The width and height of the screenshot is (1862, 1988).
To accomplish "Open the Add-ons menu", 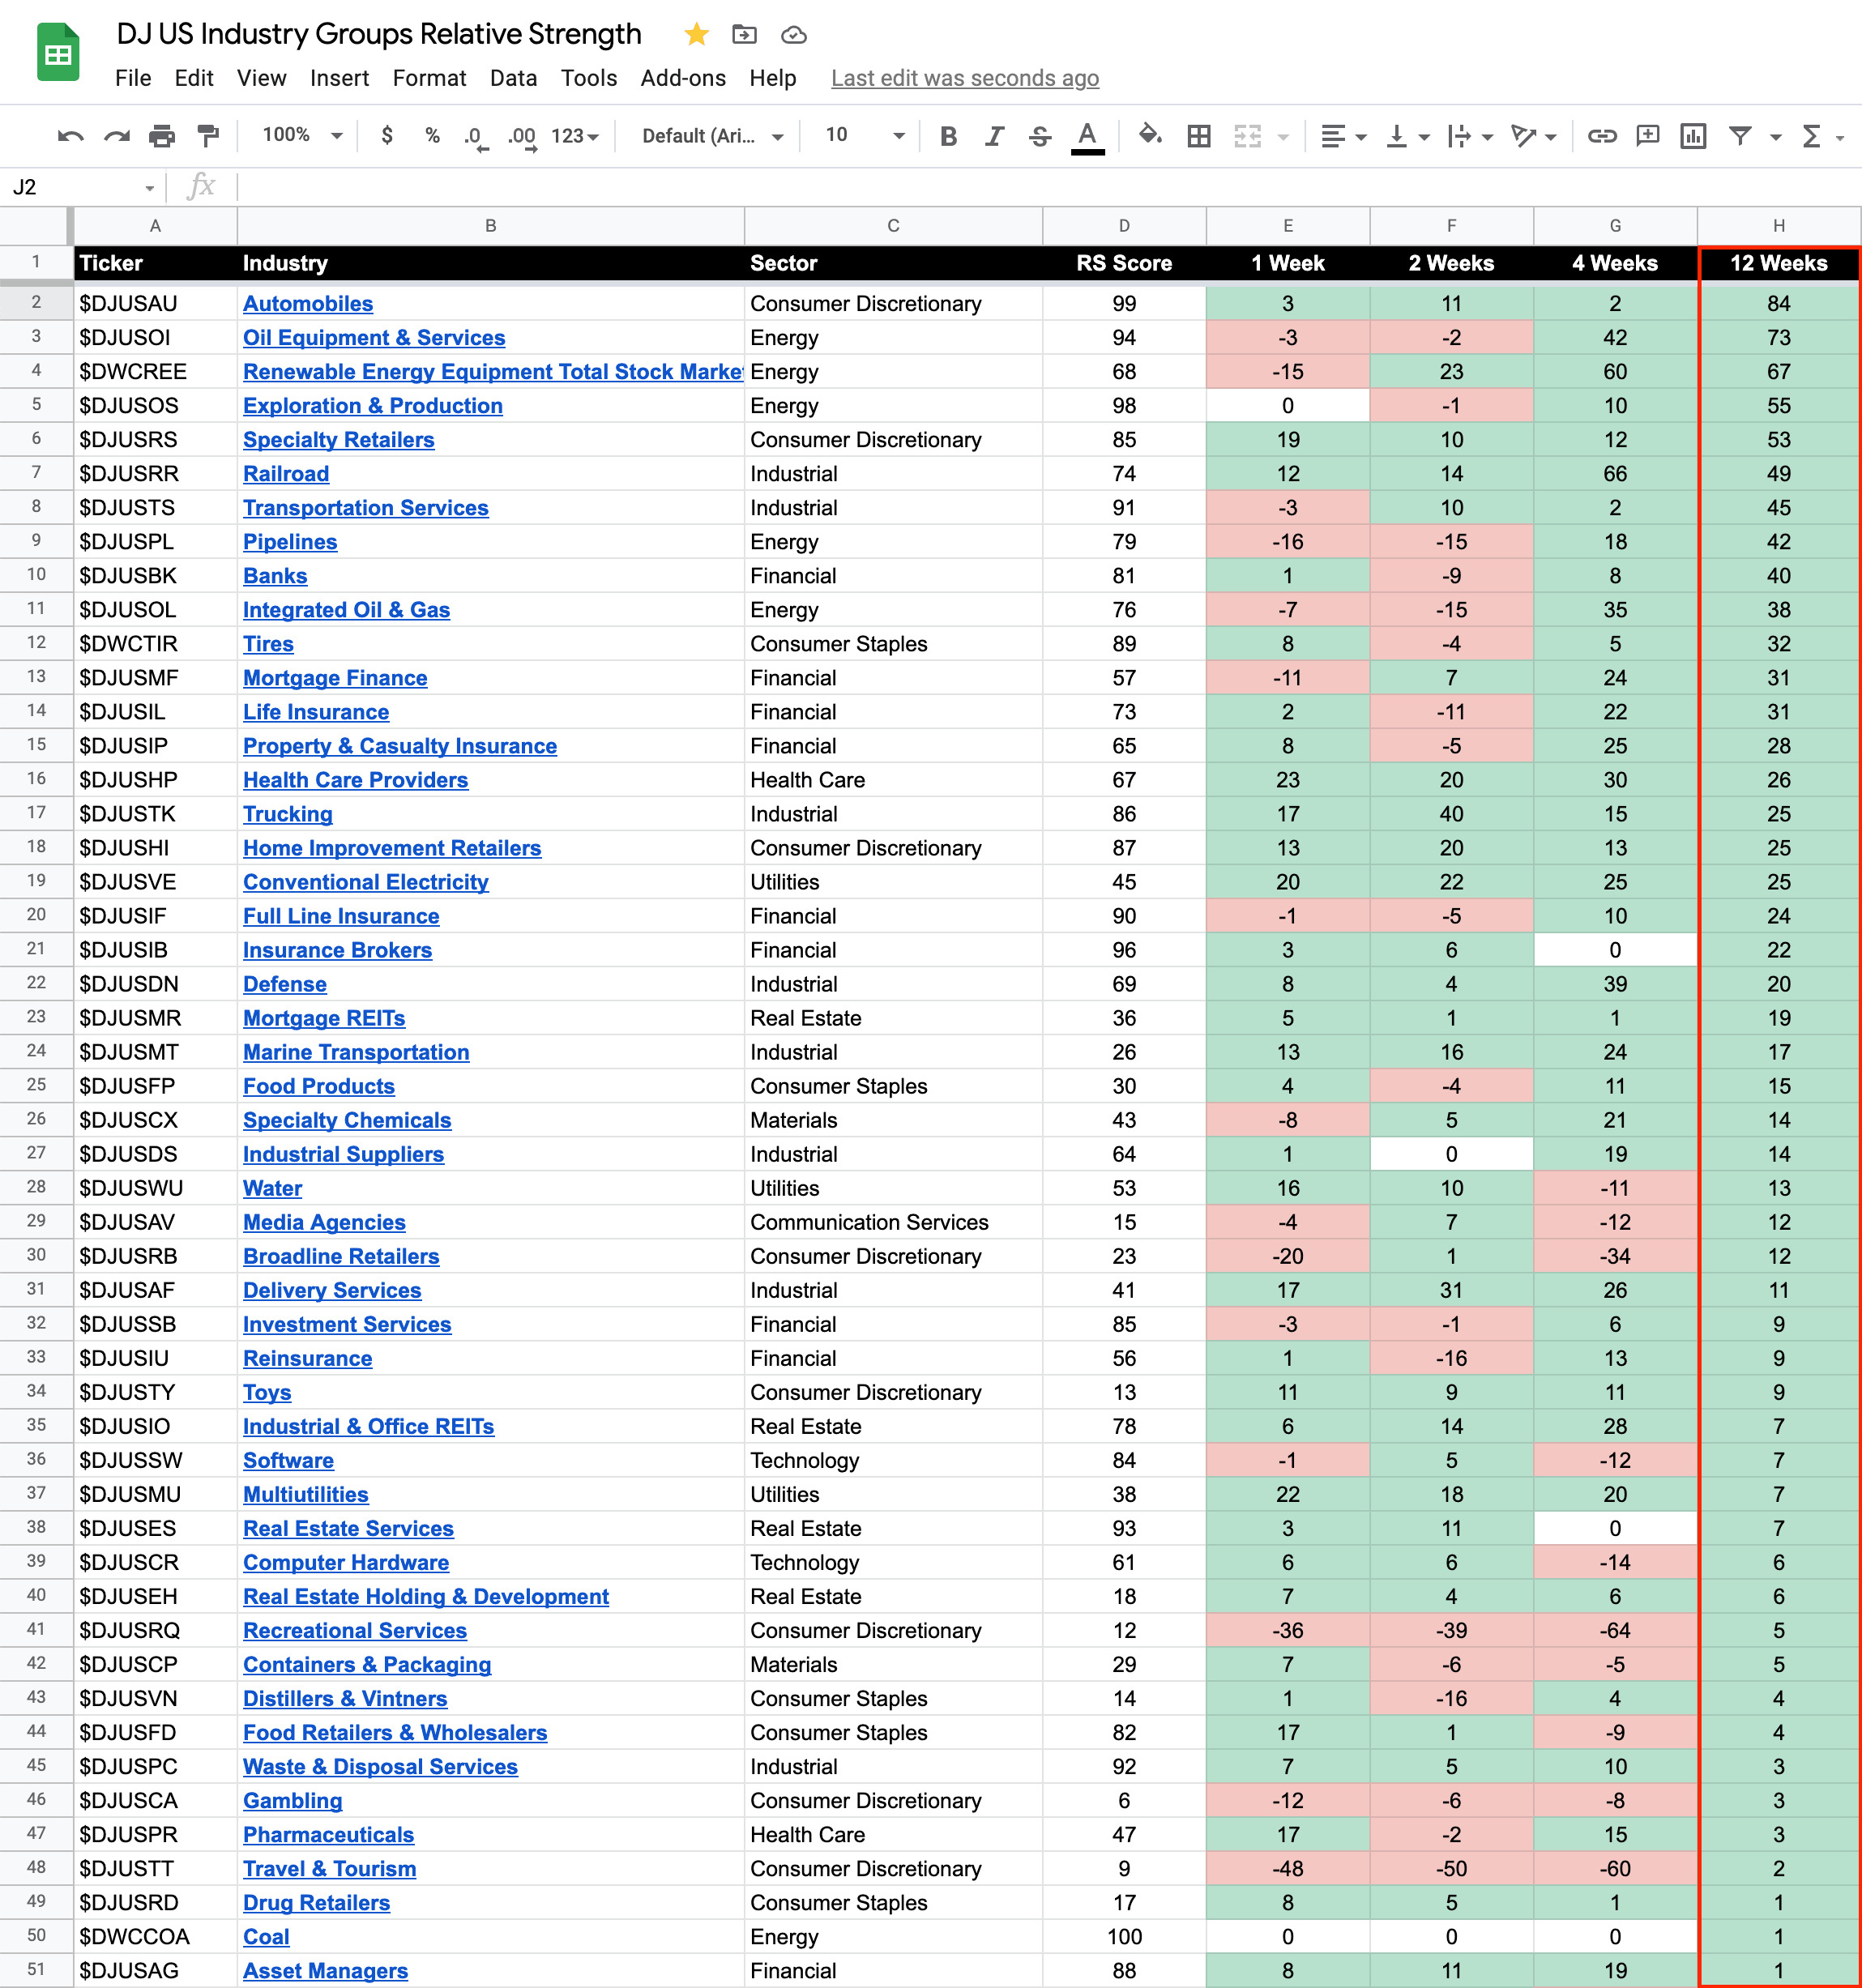I will click(x=682, y=78).
